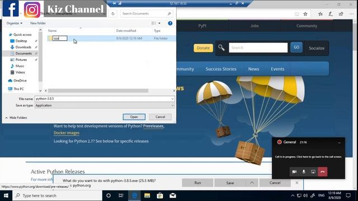The height and width of the screenshot is (201, 358).
Task: Expand Save options arrow in download bar
Action: (x=252, y=183)
